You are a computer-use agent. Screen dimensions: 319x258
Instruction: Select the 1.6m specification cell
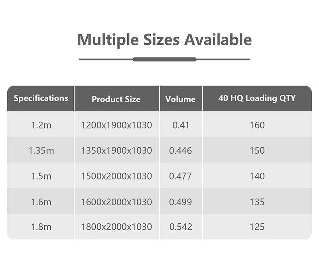click(41, 202)
